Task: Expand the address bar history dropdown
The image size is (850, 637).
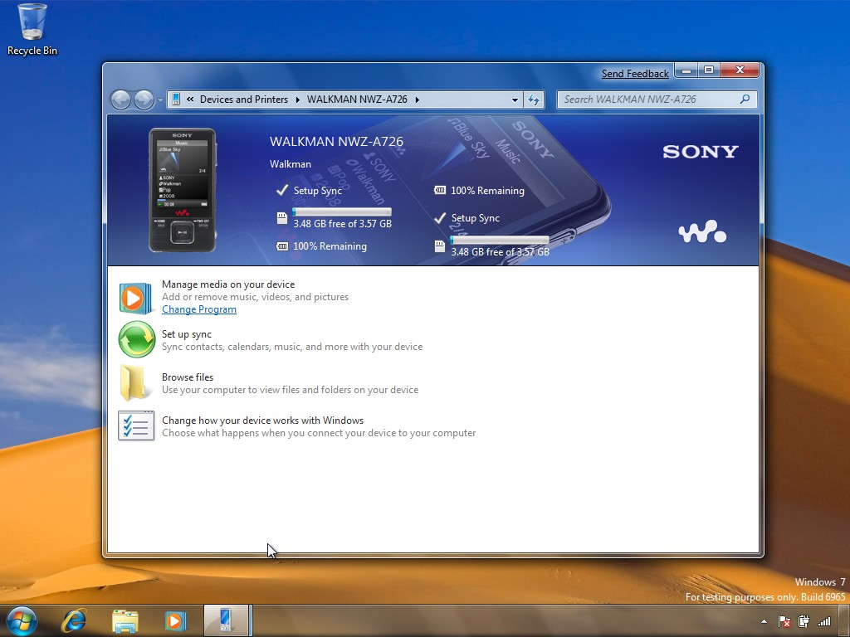Action: (515, 100)
